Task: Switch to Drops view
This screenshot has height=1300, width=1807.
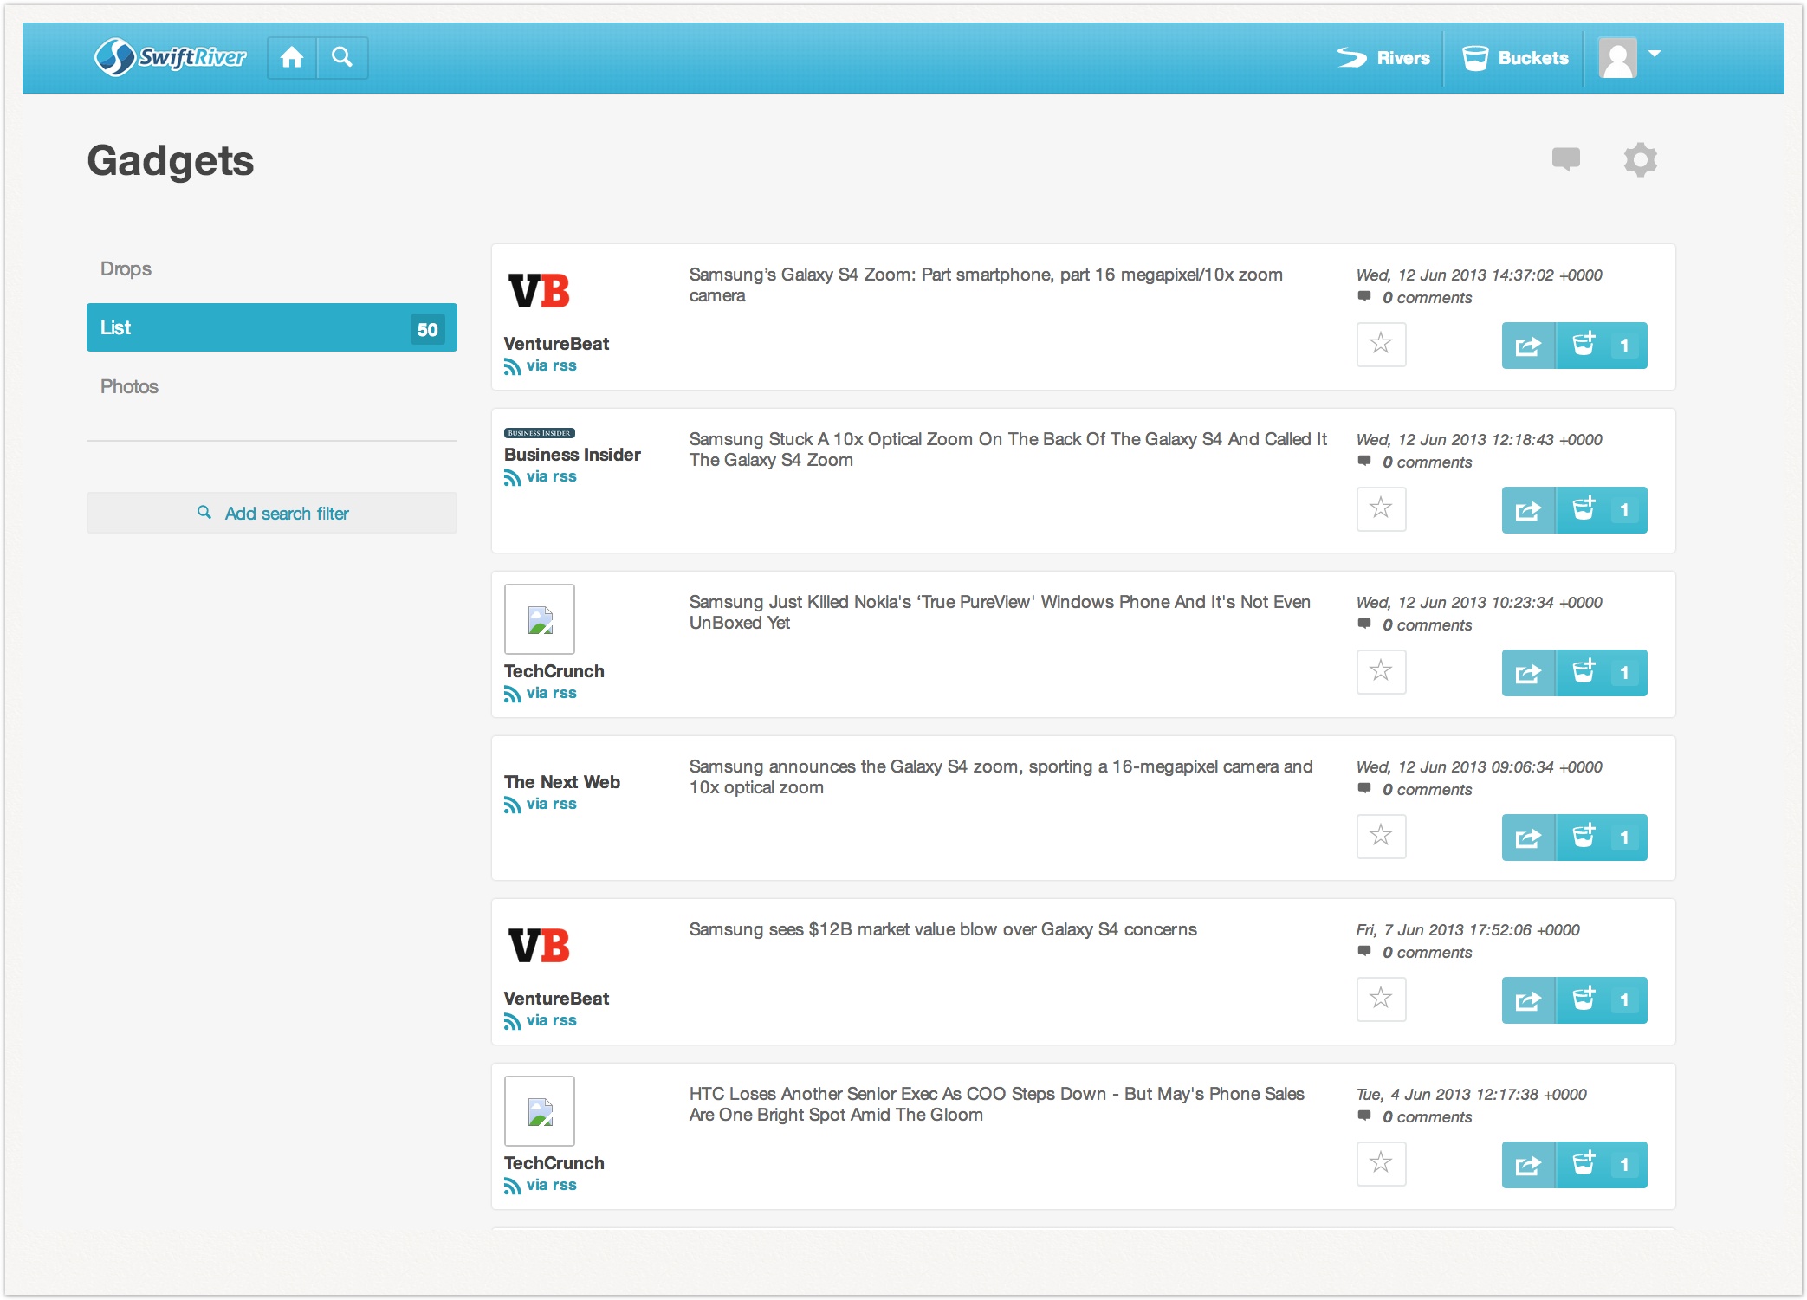Action: pos(126,268)
